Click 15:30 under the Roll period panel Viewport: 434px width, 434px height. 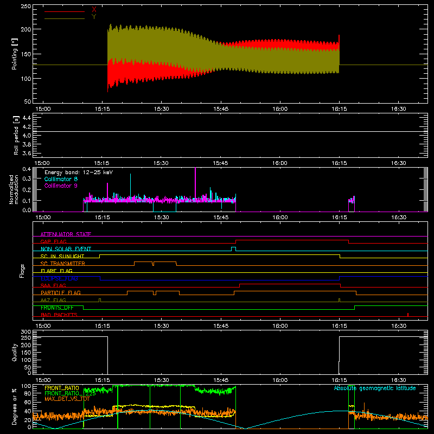(x=161, y=163)
